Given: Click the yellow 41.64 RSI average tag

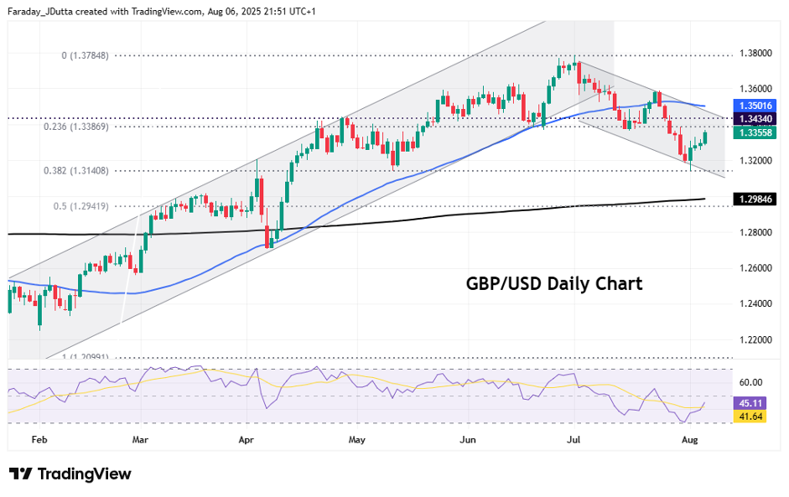Looking at the screenshot, I should [748, 416].
